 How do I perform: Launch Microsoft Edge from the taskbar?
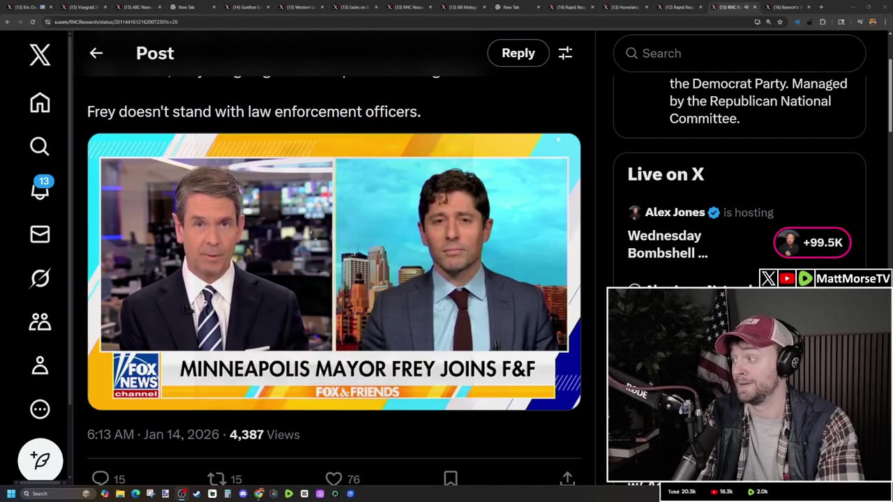[135, 494]
